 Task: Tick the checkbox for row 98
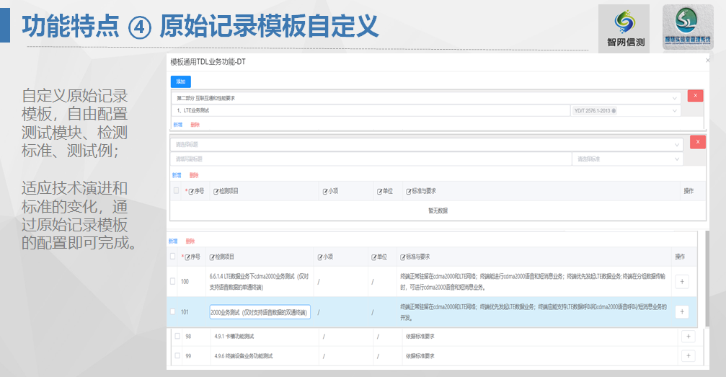tap(177, 336)
